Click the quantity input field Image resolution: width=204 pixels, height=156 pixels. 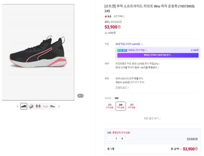pyautogui.click(x=116, y=139)
